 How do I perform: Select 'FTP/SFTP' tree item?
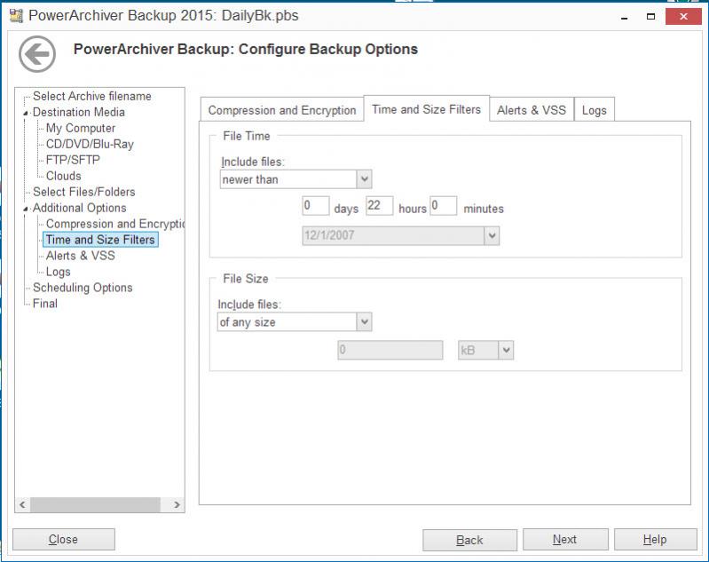coord(73,160)
